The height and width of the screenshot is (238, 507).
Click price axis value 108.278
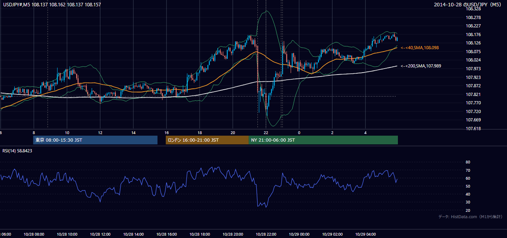coord(473,17)
